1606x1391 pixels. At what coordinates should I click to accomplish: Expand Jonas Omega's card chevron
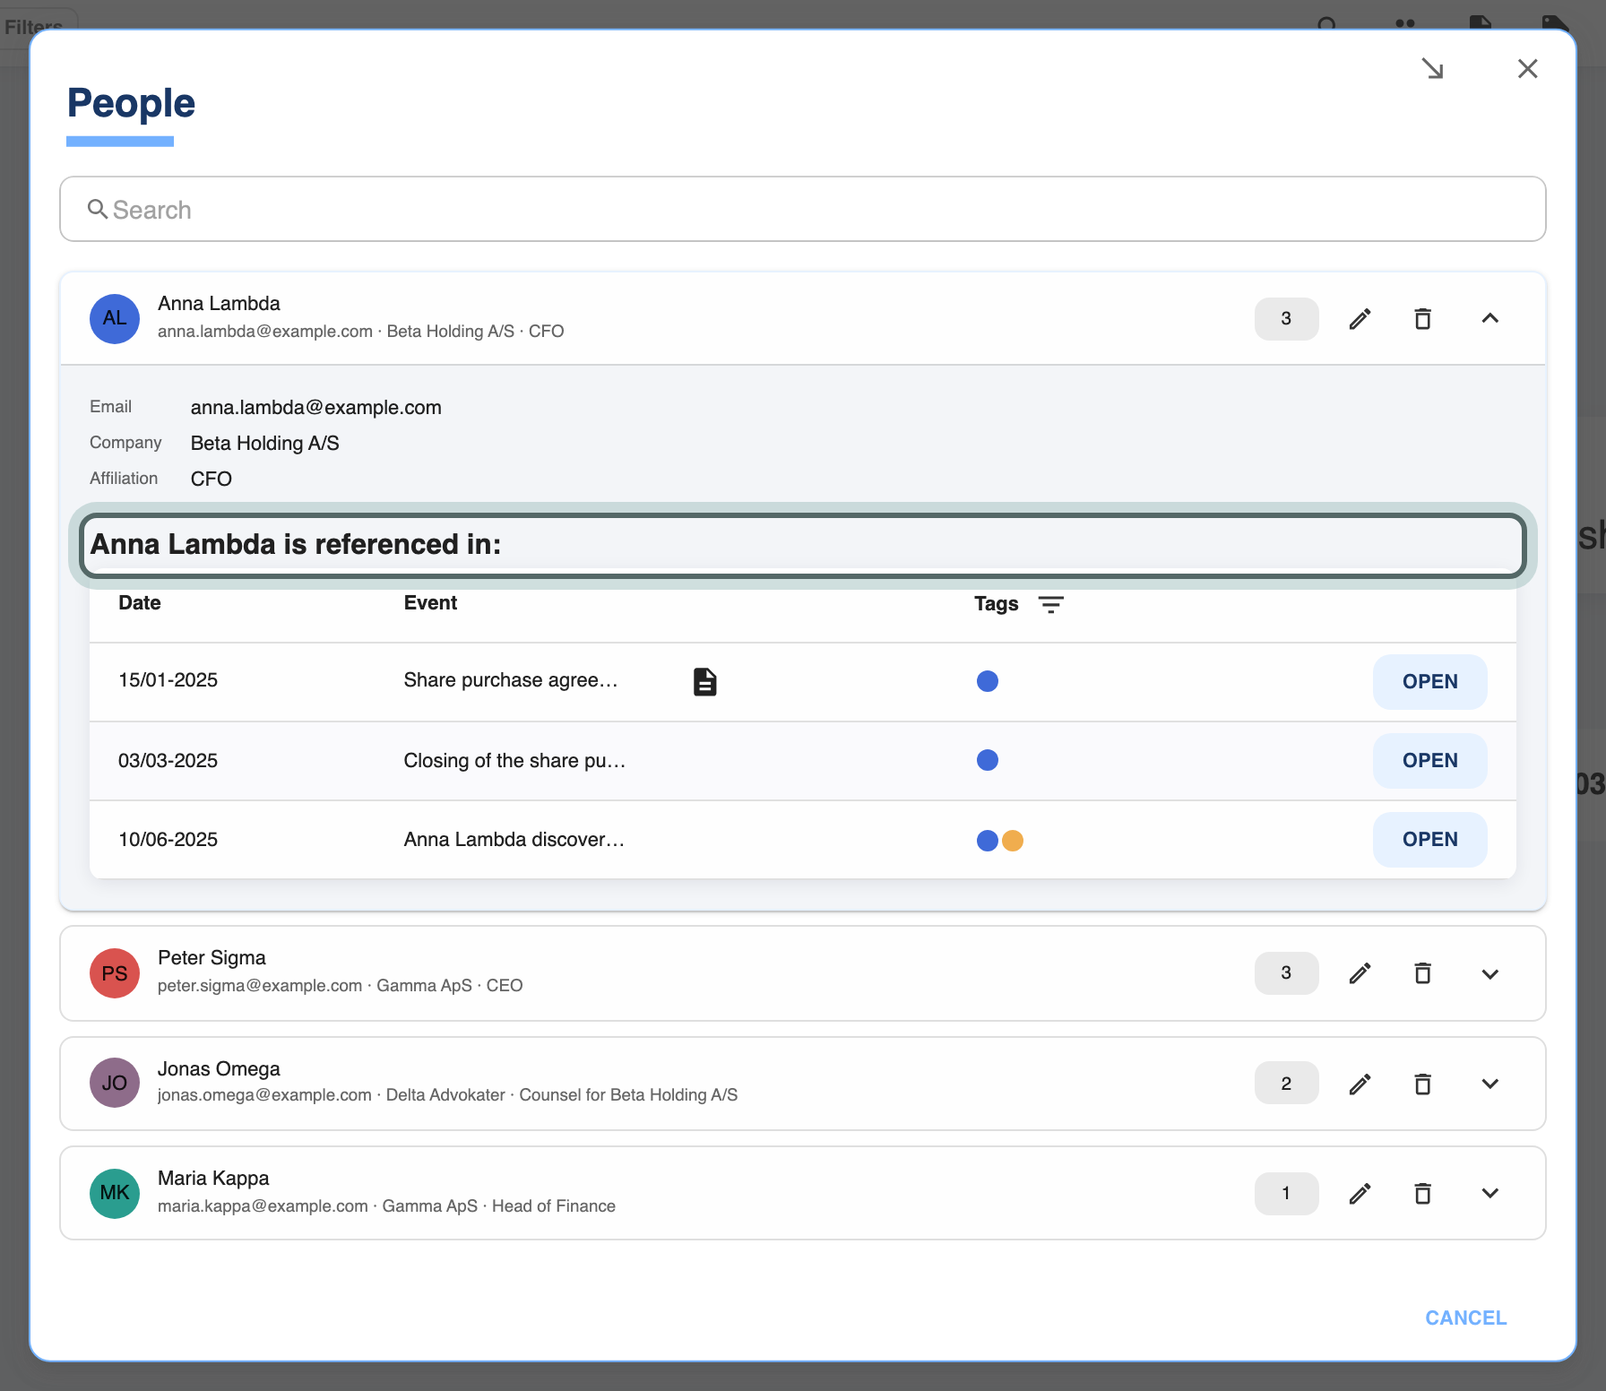click(1489, 1084)
